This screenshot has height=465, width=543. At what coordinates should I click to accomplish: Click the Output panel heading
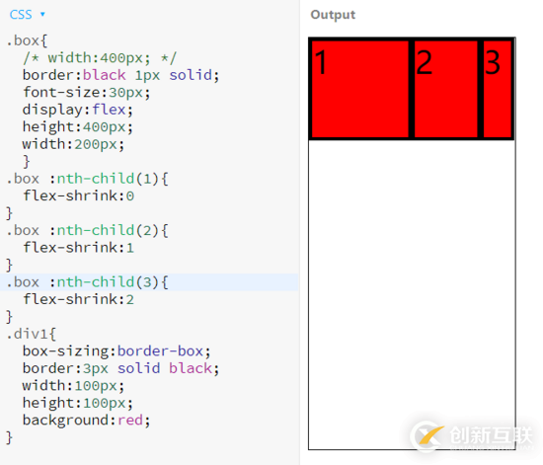point(333,15)
